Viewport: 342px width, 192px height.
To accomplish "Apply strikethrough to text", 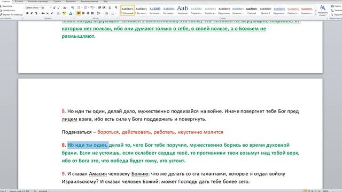I will (43, 13).
